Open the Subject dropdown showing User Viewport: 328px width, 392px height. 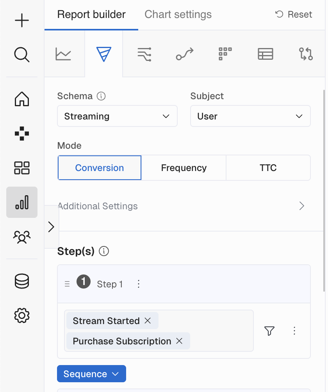click(x=250, y=116)
